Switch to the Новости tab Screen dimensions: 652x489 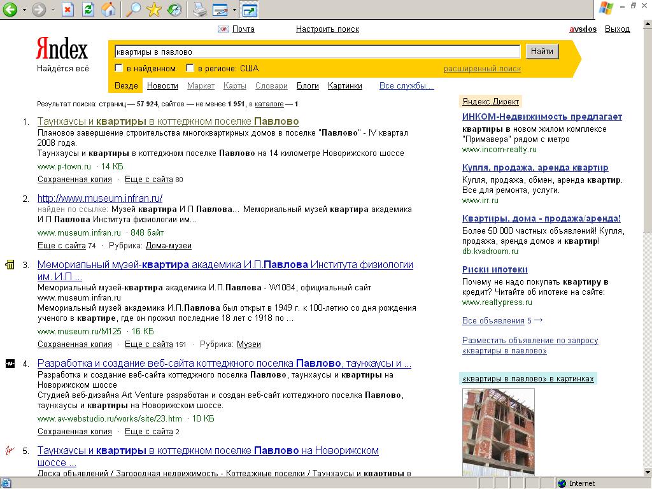[x=162, y=86]
